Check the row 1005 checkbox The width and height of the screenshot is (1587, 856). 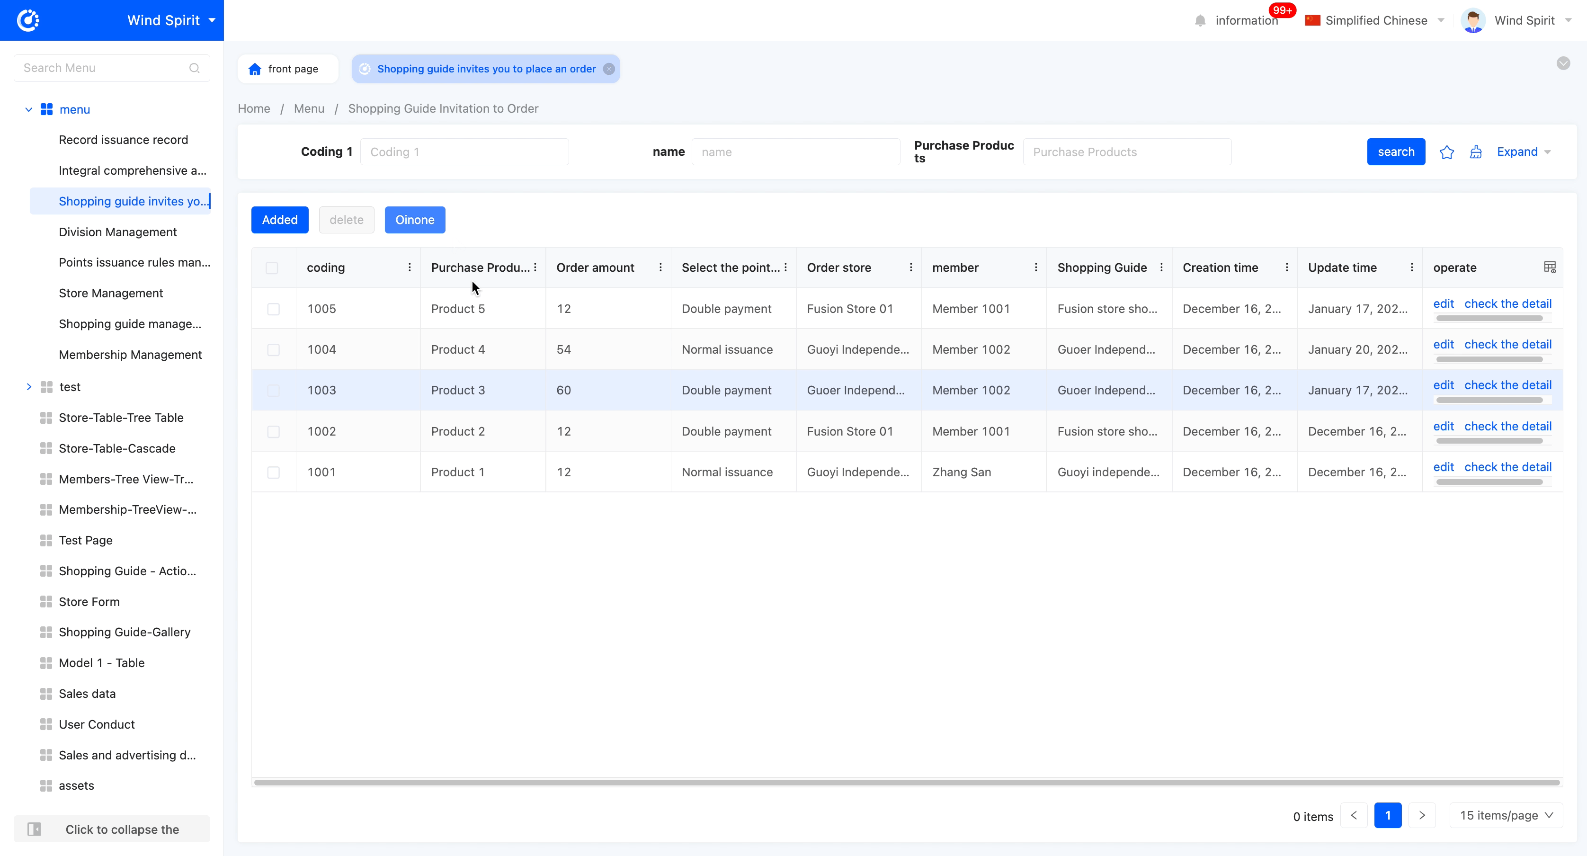click(x=274, y=309)
